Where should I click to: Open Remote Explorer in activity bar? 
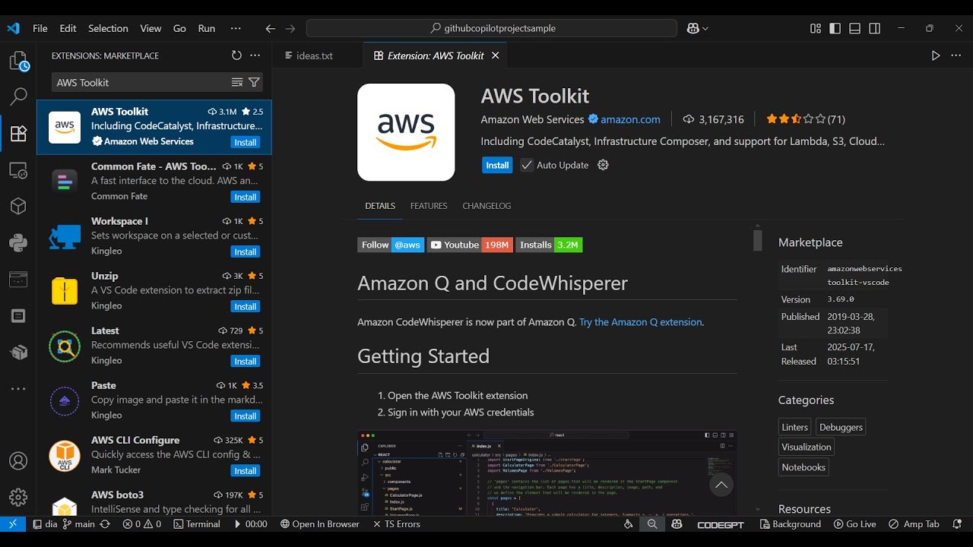point(18,170)
